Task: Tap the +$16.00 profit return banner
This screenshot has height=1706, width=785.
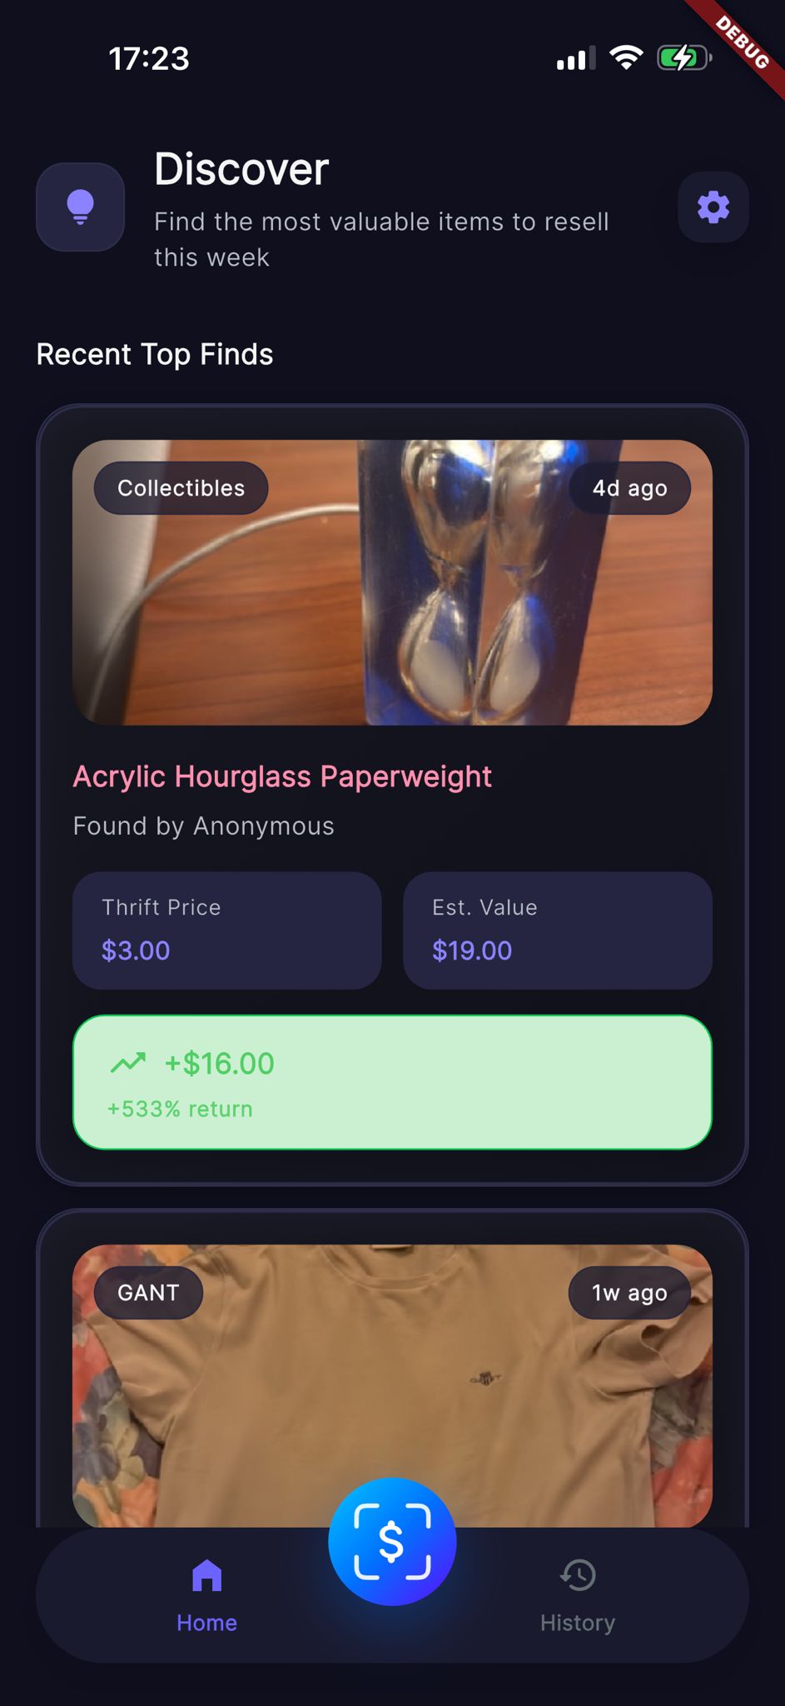Action: 392,1082
